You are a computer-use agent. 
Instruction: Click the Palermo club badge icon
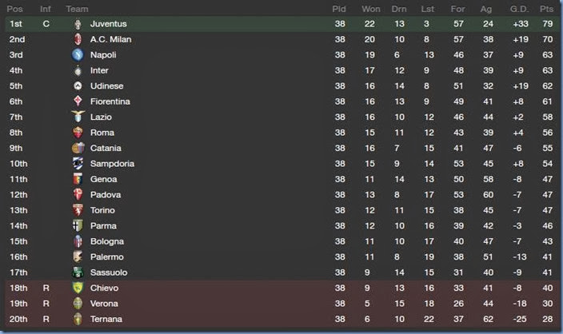click(78, 257)
